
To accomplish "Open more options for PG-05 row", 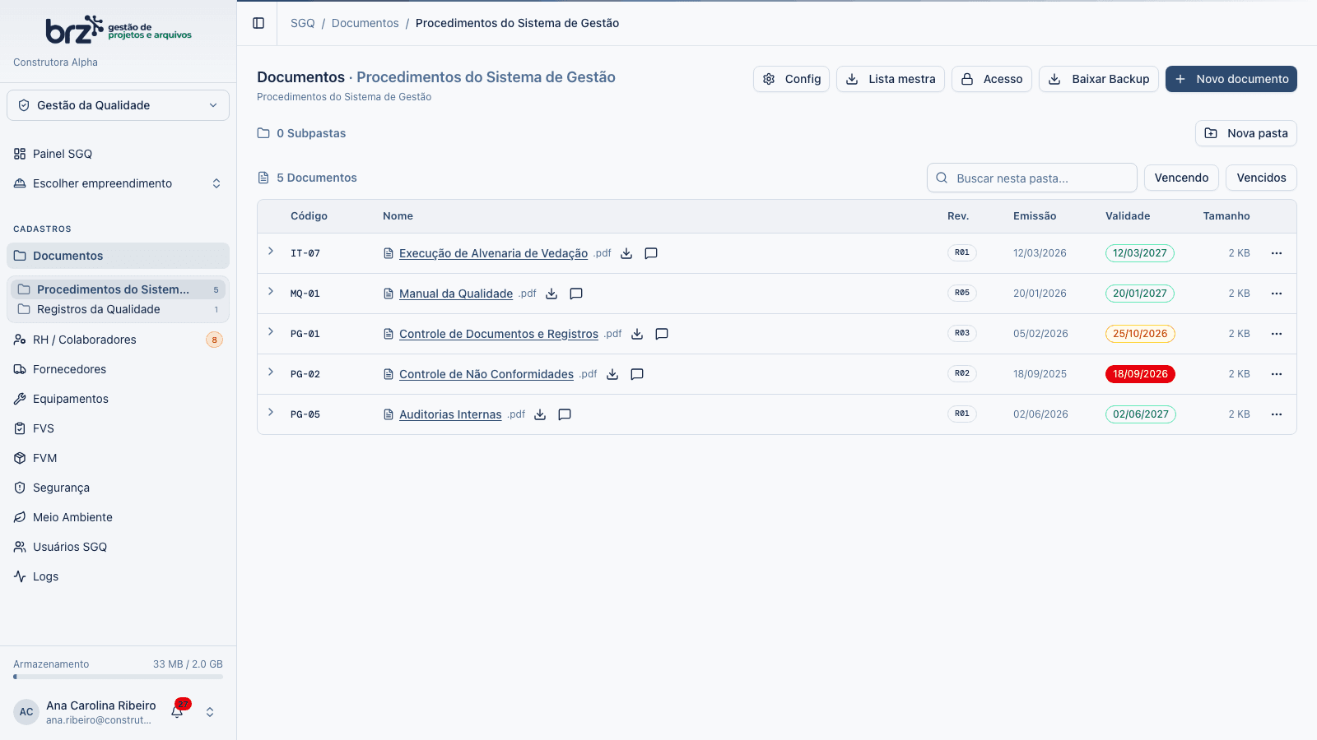I will [1277, 414].
